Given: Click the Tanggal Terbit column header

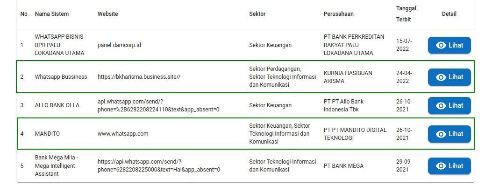Looking at the screenshot, I should [406, 14].
